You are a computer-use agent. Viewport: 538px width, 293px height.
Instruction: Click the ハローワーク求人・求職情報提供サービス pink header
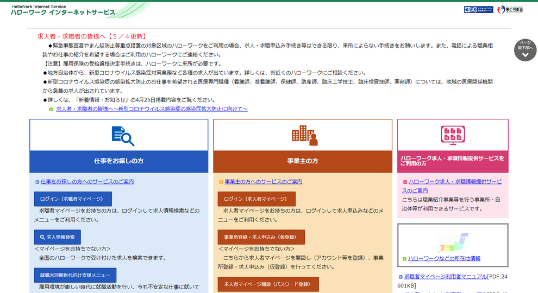tap(453, 161)
